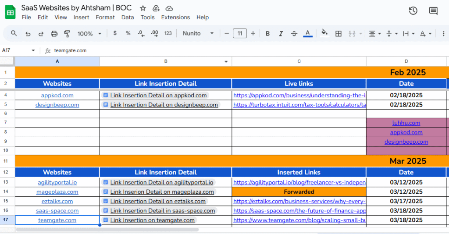Expand the name box dropdown arrow

[x=33, y=51]
